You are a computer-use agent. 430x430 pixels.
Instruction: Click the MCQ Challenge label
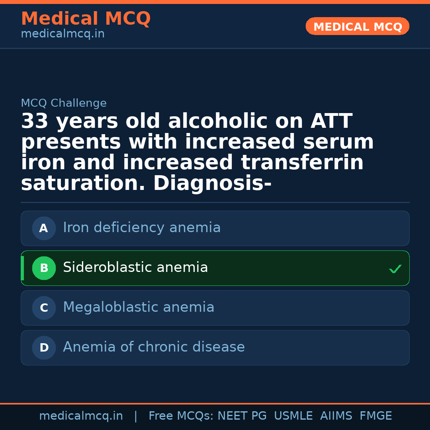pos(64,104)
